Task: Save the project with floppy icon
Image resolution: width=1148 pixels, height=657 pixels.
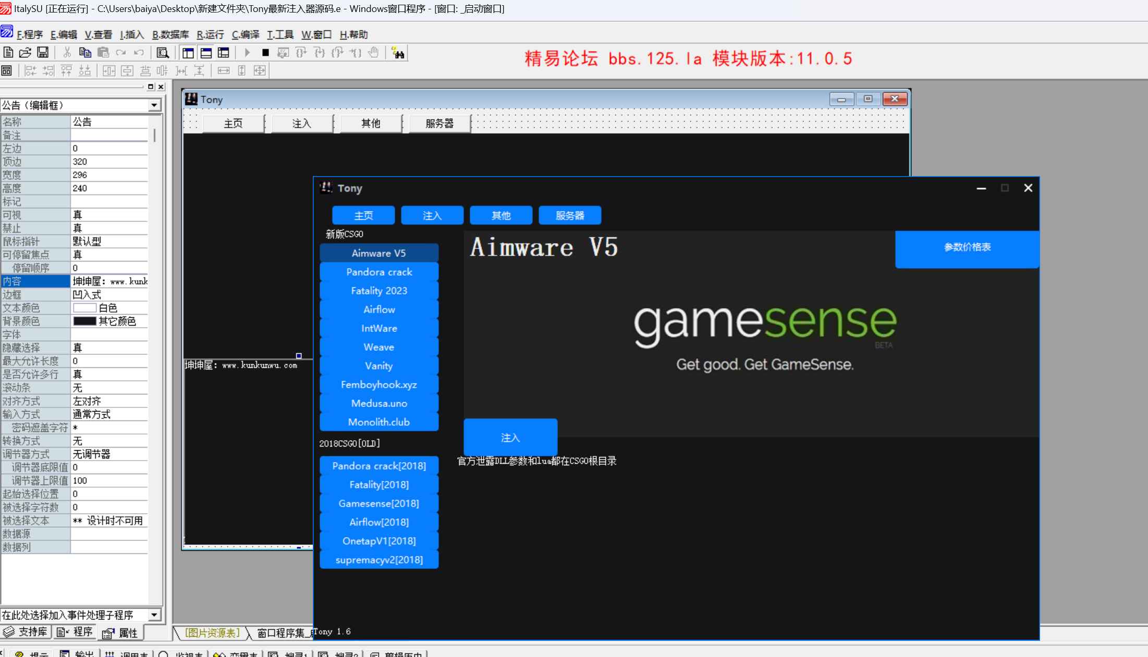Action: 43,53
